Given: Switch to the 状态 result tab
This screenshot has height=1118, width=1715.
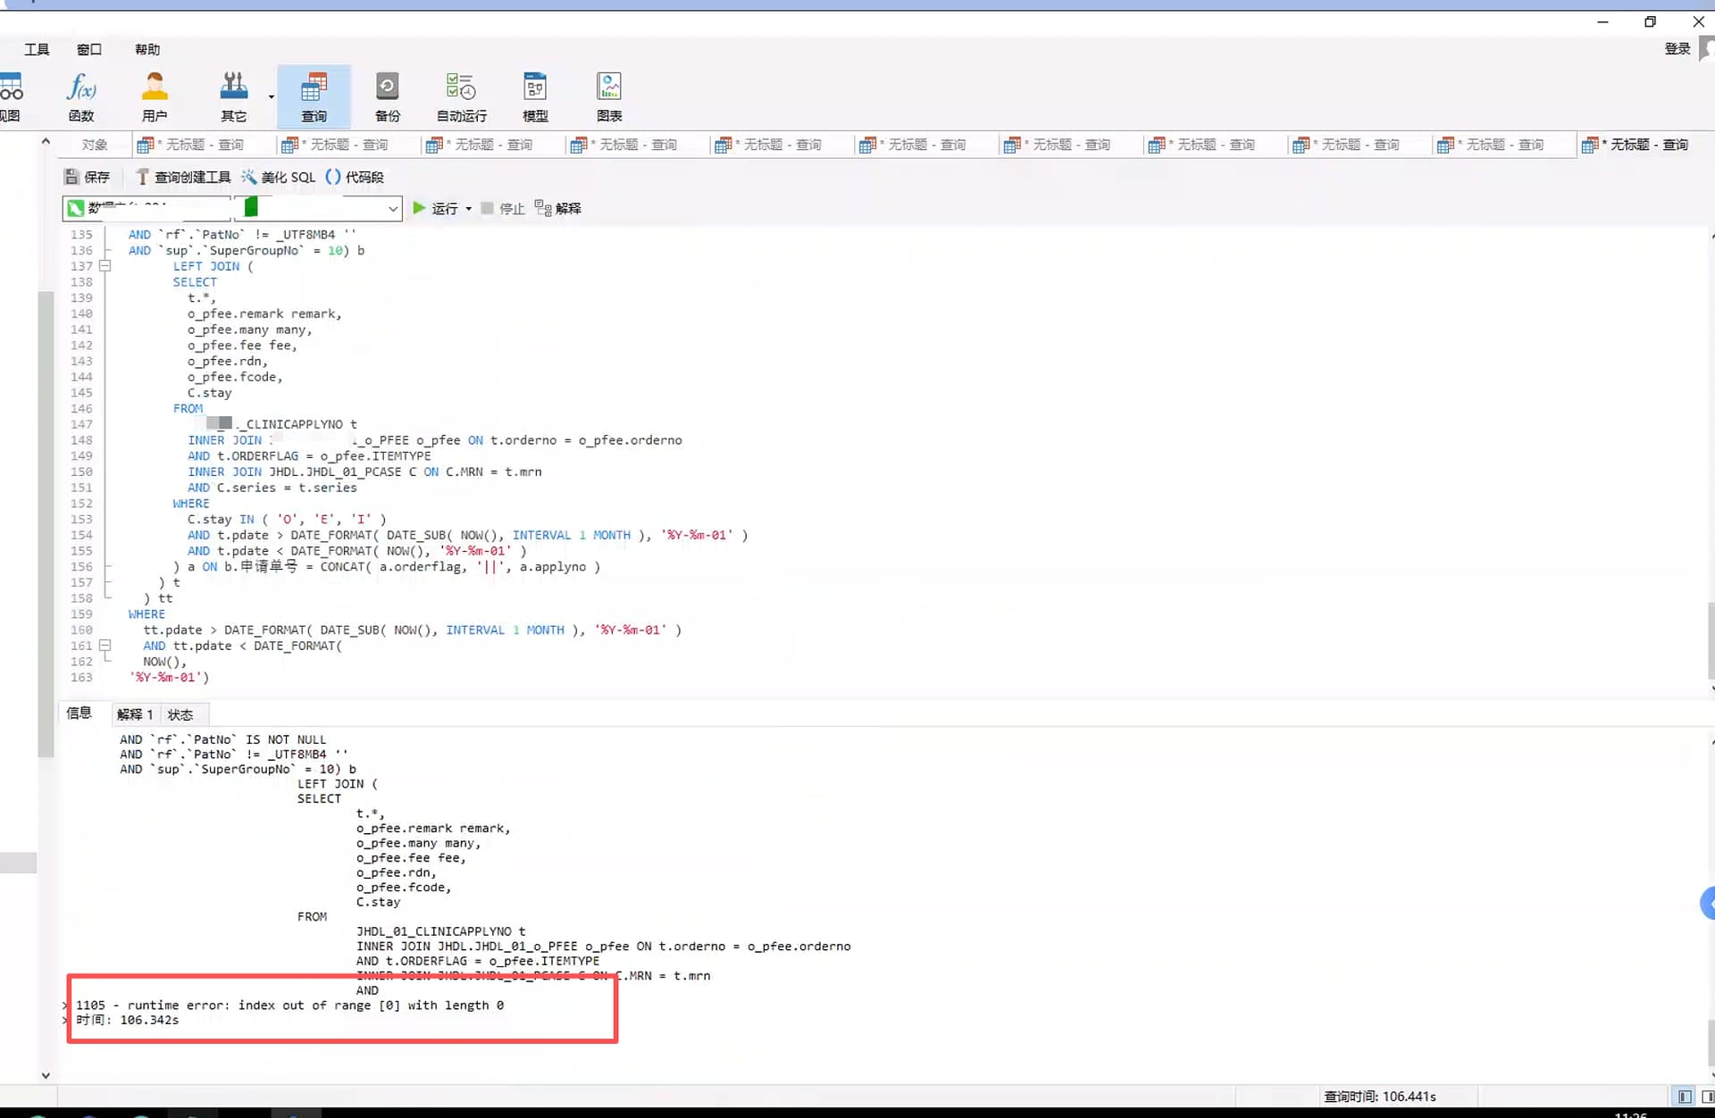Looking at the screenshot, I should 180,714.
